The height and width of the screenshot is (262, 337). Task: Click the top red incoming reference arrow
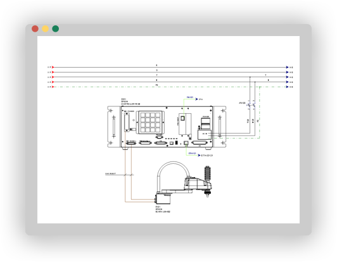tap(53, 67)
